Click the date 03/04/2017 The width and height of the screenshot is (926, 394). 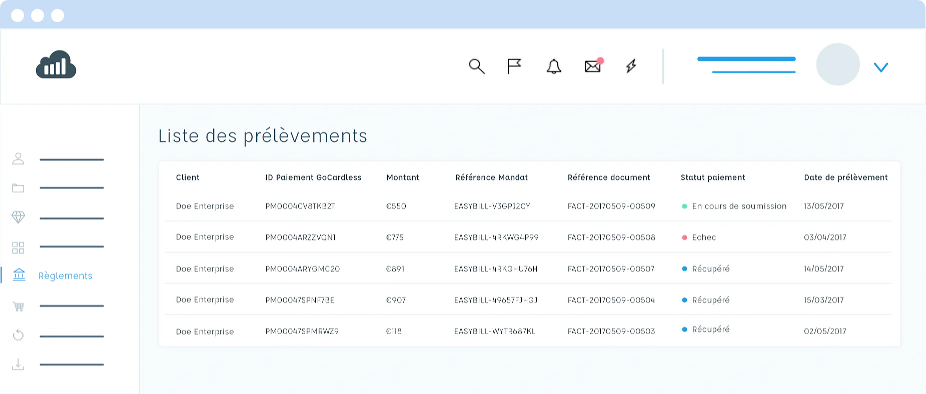pyautogui.click(x=825, y=237)
